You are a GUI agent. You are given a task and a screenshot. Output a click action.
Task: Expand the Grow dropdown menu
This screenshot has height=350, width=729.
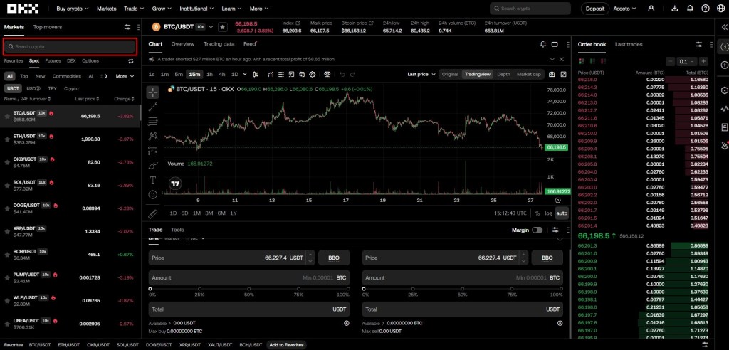tap(162, 9)
